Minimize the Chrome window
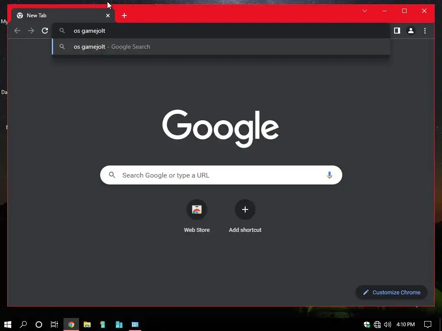The height and width of the screenshot is (331, 442). [385, 11]
